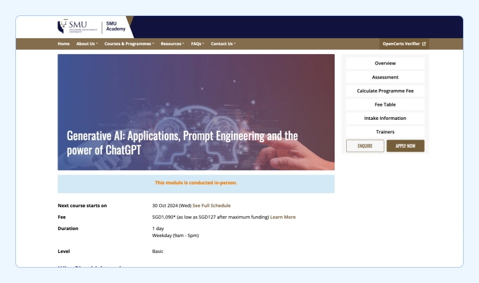This screenshot has height=283, width=479.
Task: Go to Intake Information section
Action: tap(385, 119)
